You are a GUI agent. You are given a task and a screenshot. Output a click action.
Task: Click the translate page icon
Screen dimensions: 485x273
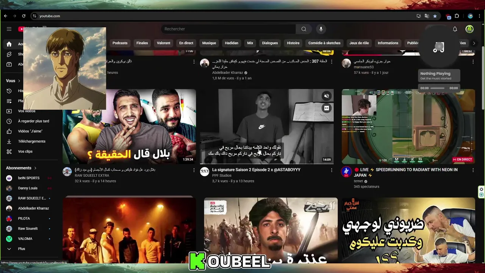tap(427, 16)
